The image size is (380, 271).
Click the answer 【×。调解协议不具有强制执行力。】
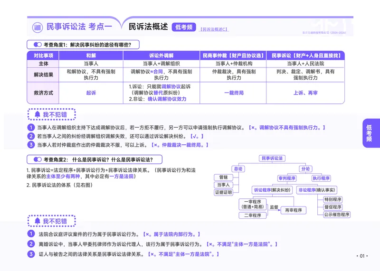[287, 128]
